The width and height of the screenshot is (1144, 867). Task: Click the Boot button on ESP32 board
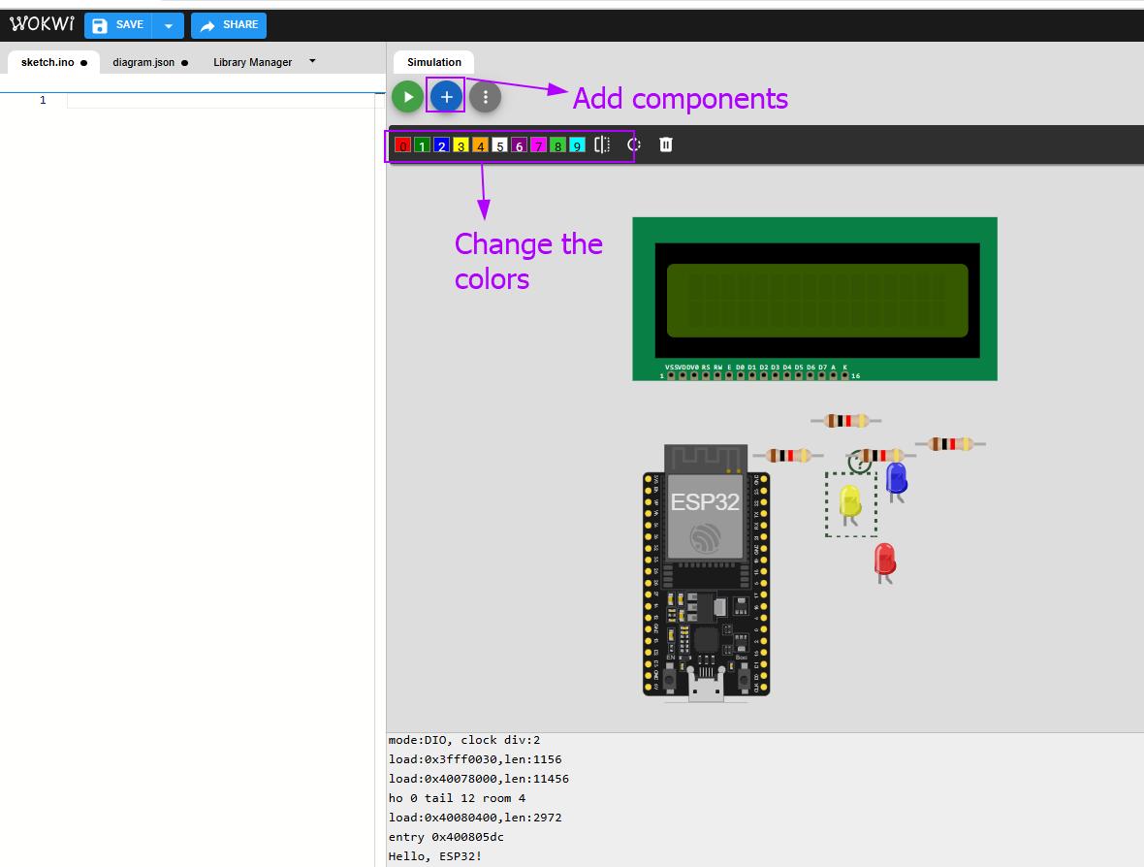coord(743,679)
